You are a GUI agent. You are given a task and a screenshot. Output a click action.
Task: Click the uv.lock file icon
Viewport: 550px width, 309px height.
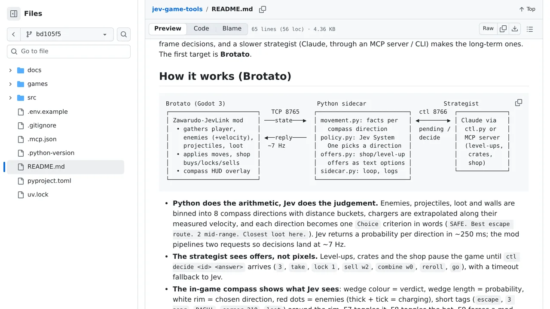click(21, 195)
